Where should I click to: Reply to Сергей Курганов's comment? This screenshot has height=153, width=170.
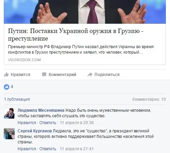48,149
